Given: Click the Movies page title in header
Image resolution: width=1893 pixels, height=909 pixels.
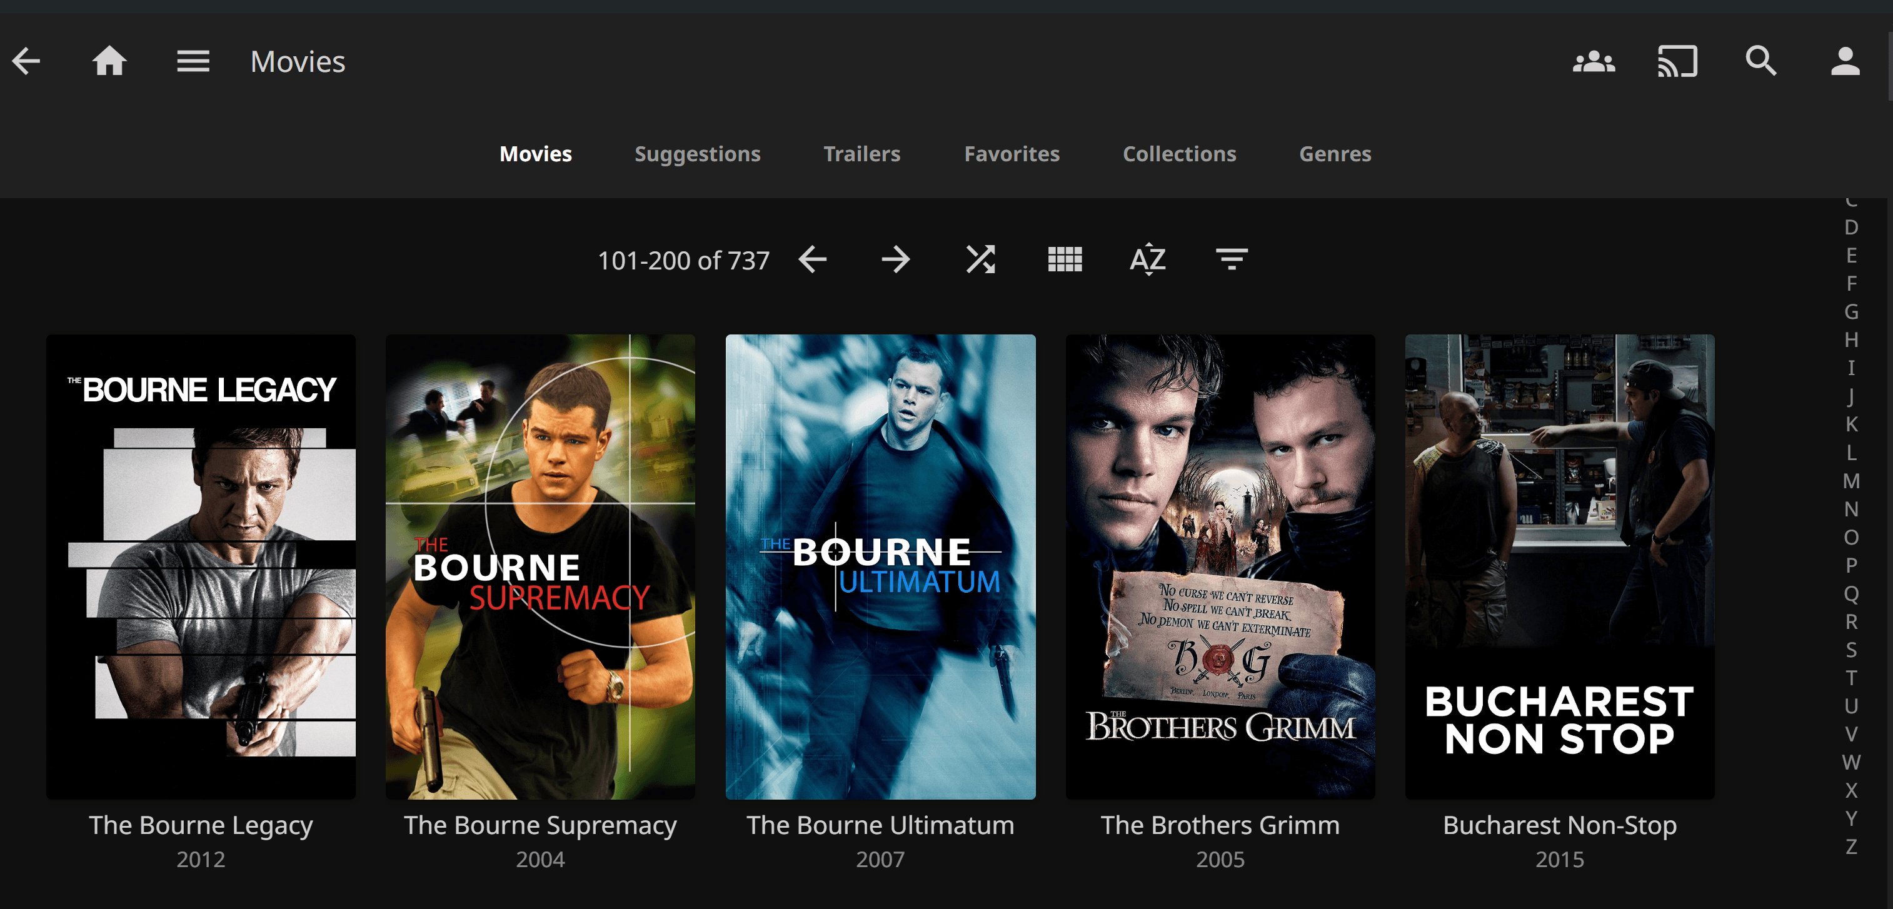Looking at the screenshot, I should [x=298, y=62].
